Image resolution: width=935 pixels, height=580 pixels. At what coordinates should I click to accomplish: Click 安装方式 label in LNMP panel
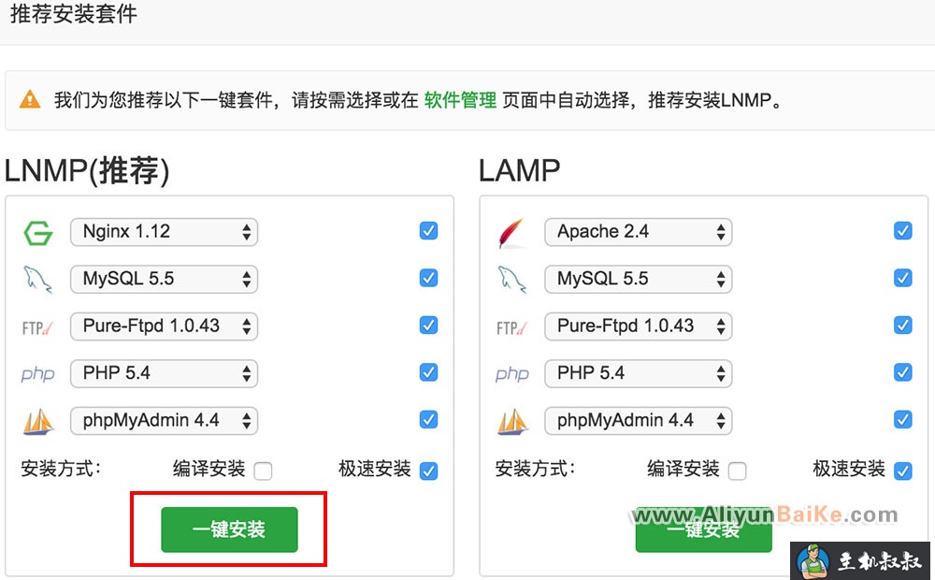pyautogui.click(x=61, y=469)
